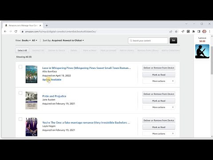Viewport: 213px width, 160px height.
Task: Click the Kindle reading boy icon
Action: click(202, 51)
